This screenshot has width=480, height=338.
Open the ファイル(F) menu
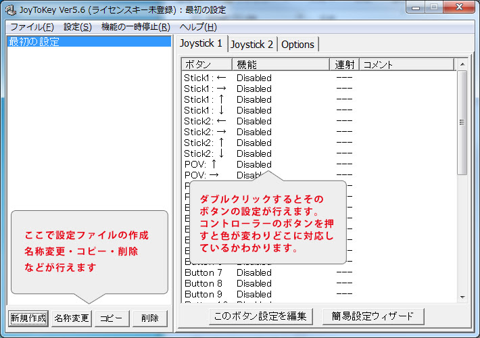[x=32, y=27]
